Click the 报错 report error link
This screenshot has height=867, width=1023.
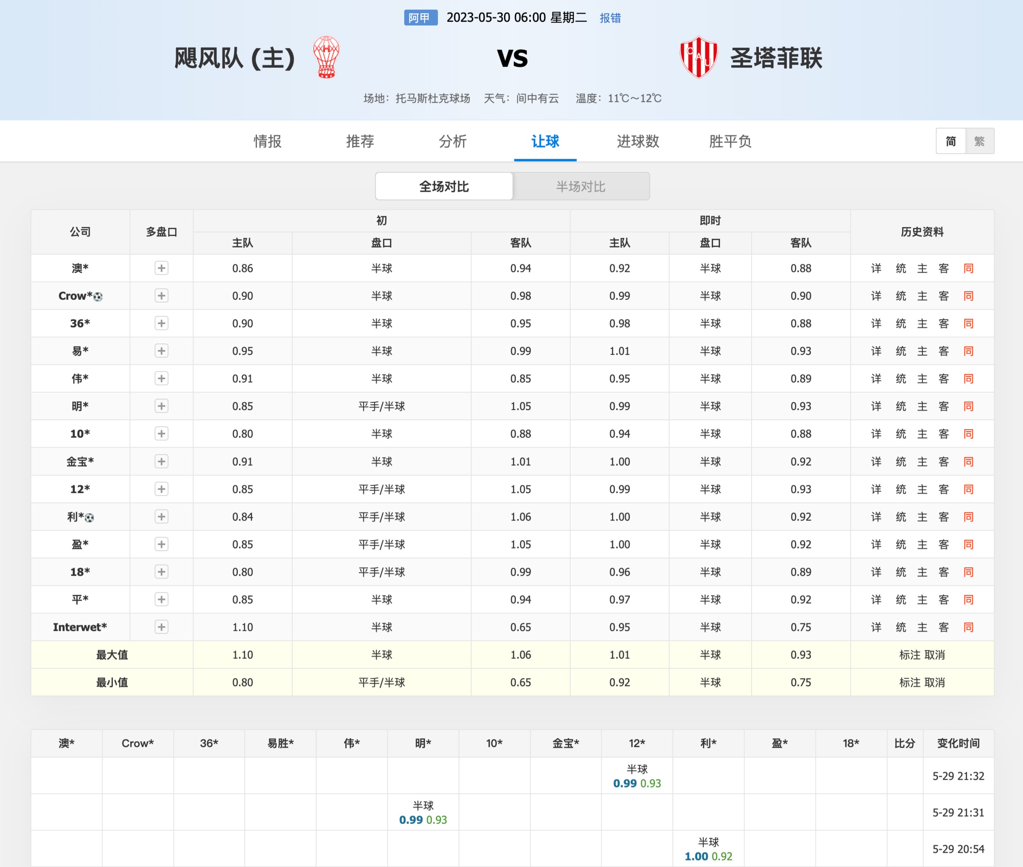pos(610,18)
